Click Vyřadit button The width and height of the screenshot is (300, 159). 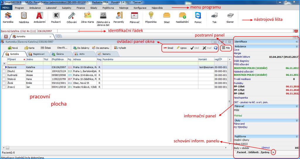coord(120,48)
